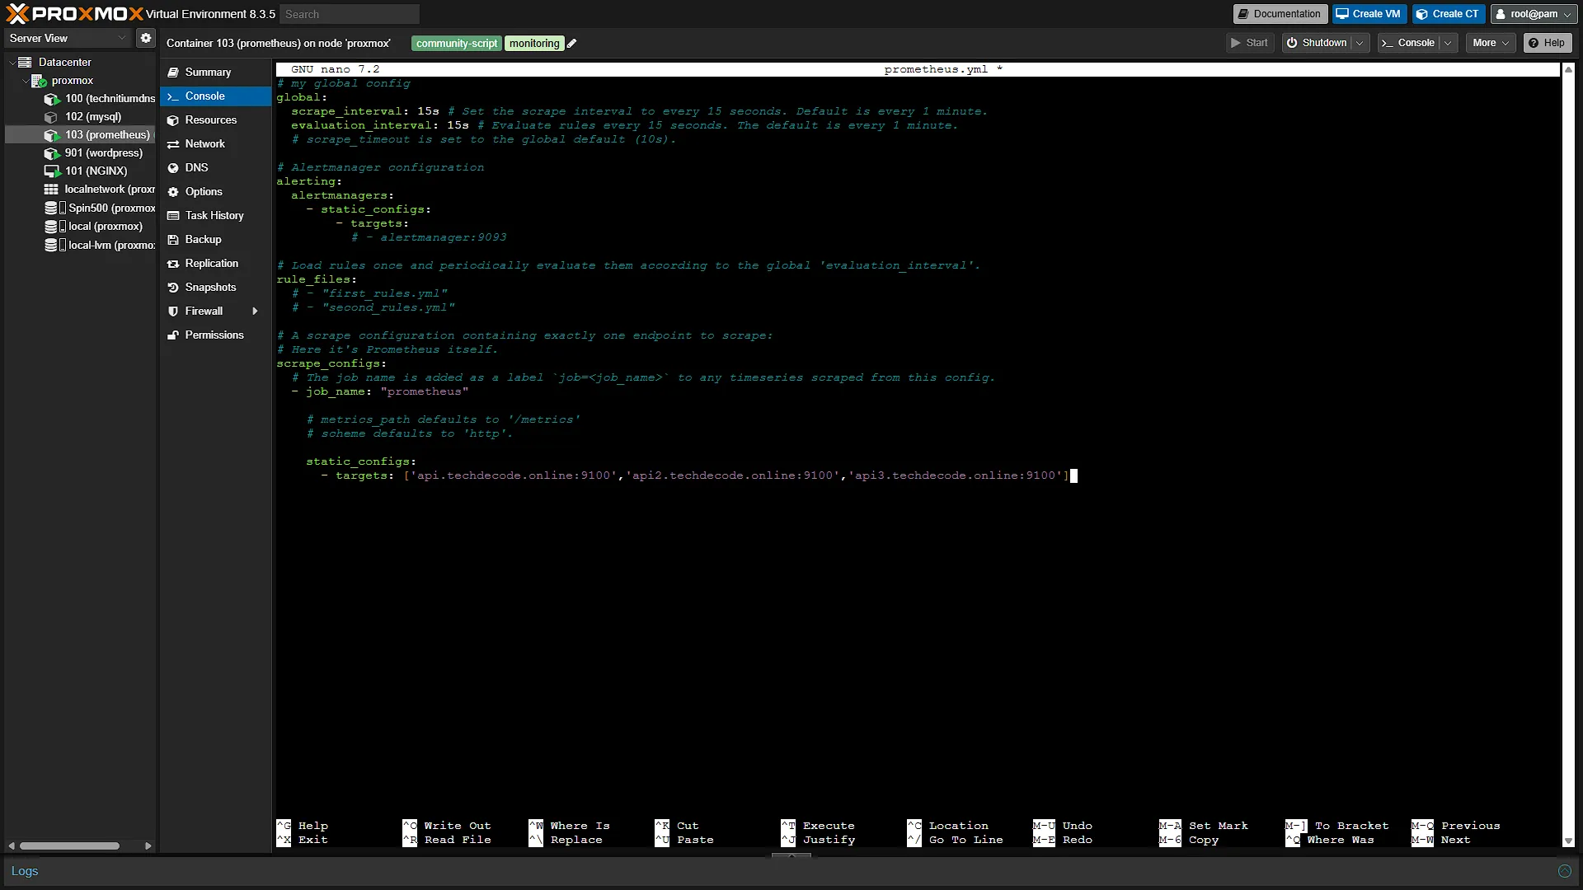
Task: Click Create CT button
Action: pos(1448,14)
